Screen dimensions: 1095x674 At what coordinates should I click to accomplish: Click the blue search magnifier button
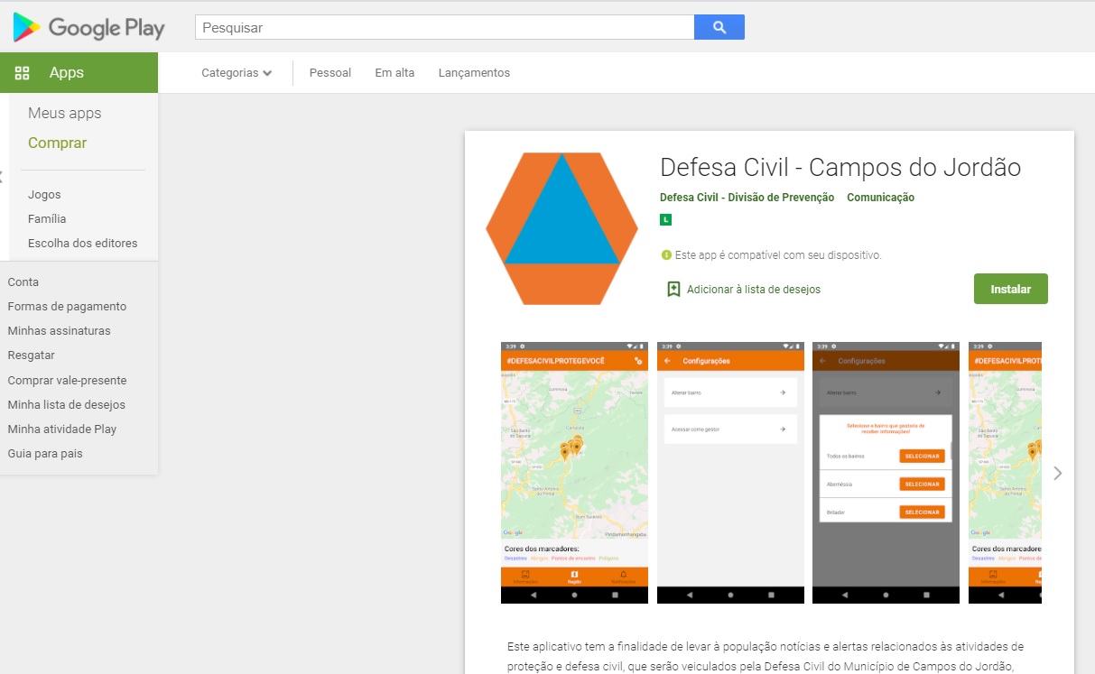[x=719, y=27]
